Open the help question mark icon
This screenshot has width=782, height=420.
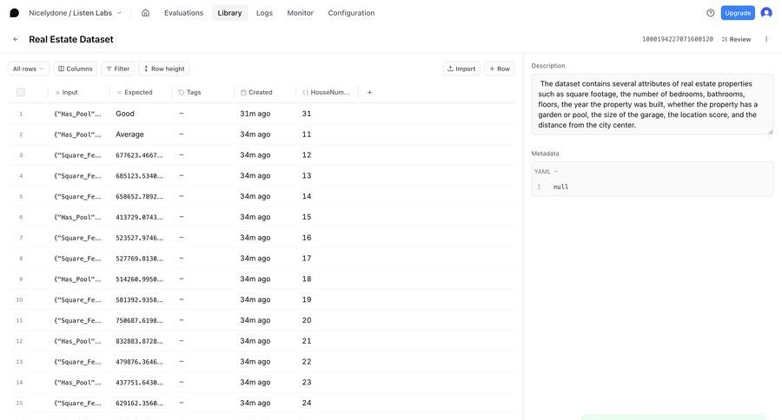coord(710,13)
